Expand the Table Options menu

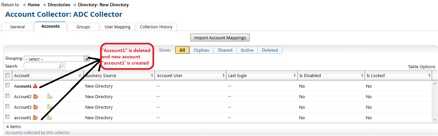(422, 67)
